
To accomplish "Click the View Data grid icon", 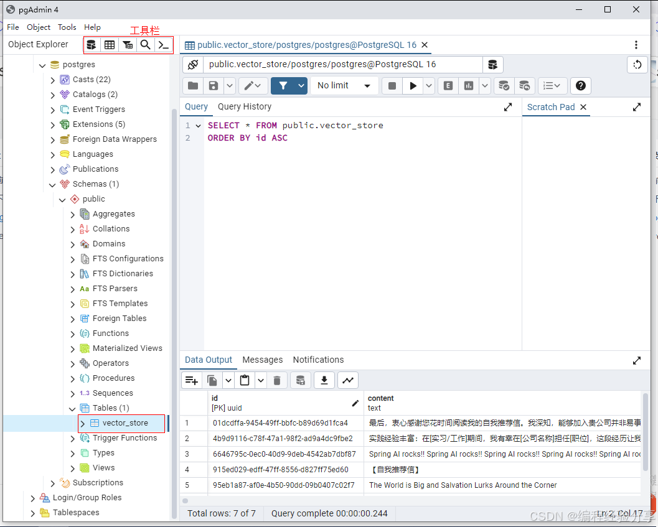I will pyautogui.click(x=110, y=45).
